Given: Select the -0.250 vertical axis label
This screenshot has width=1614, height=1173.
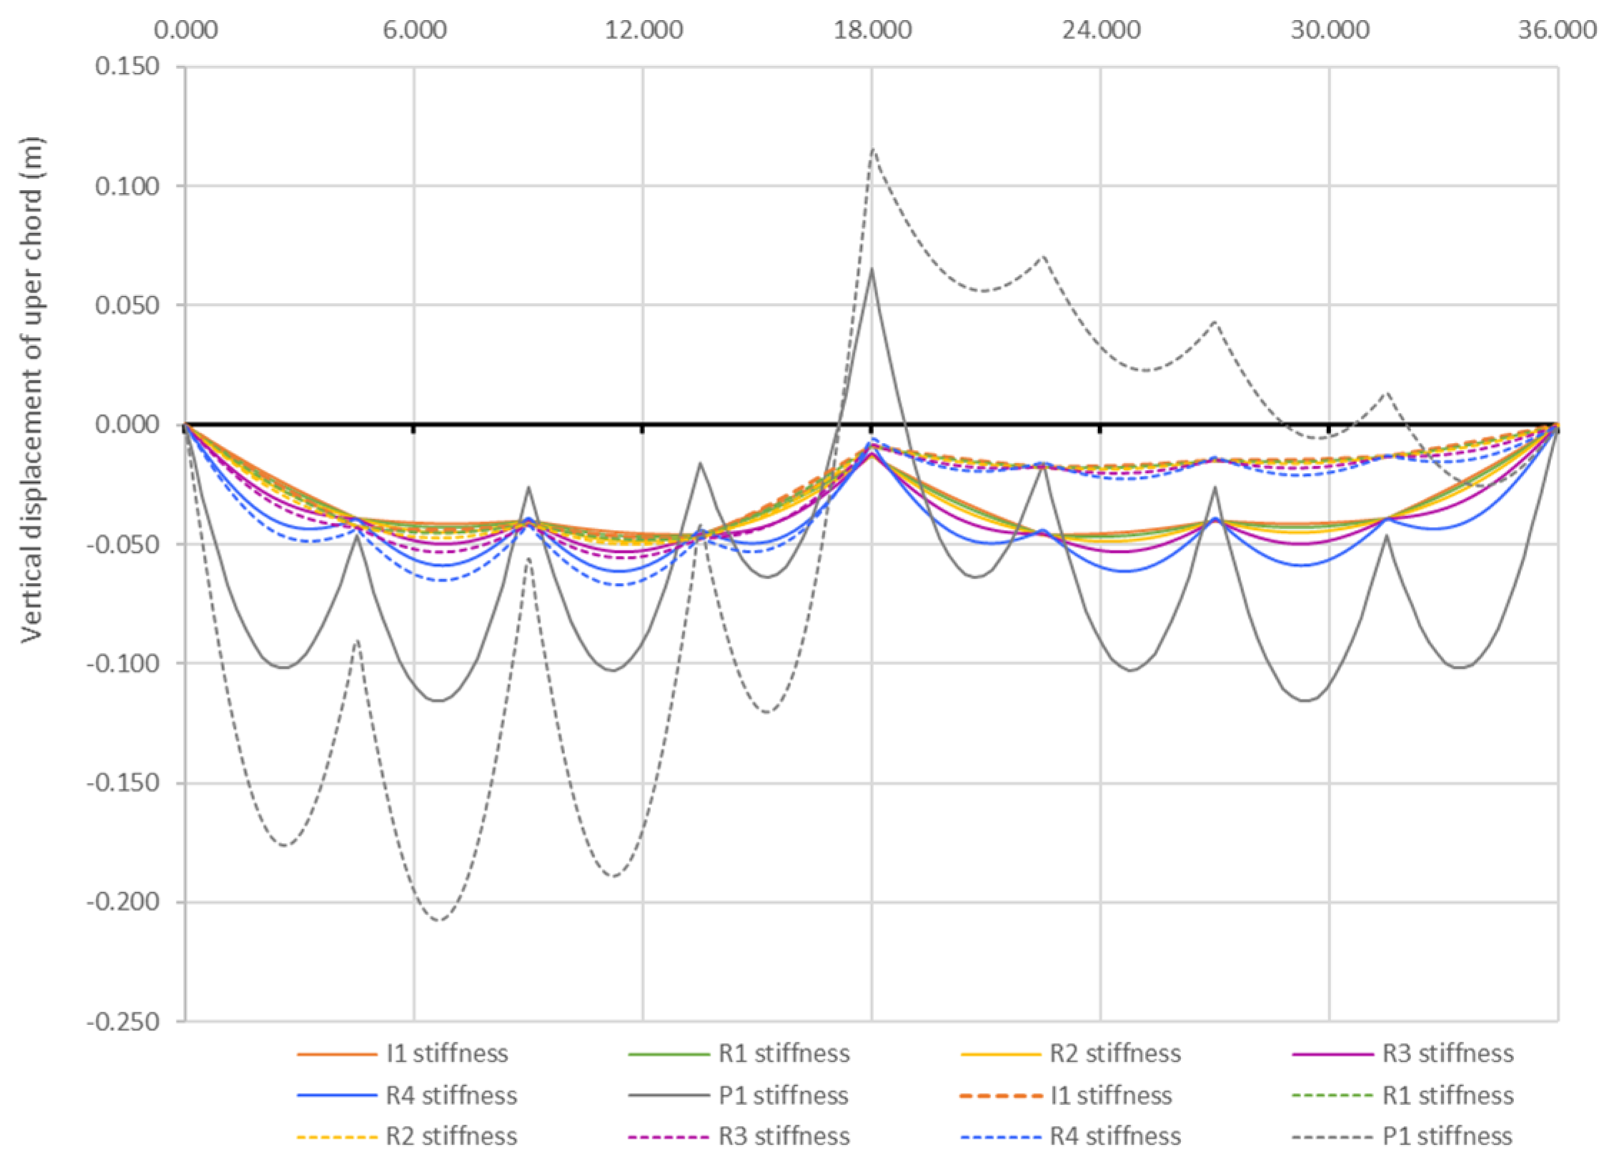Looking at the screenshot, I should (123, 1022).
